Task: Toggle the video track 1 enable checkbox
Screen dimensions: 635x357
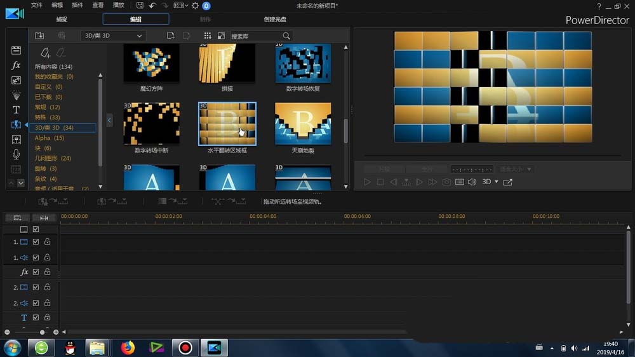Action: click(x=36, y=242)
